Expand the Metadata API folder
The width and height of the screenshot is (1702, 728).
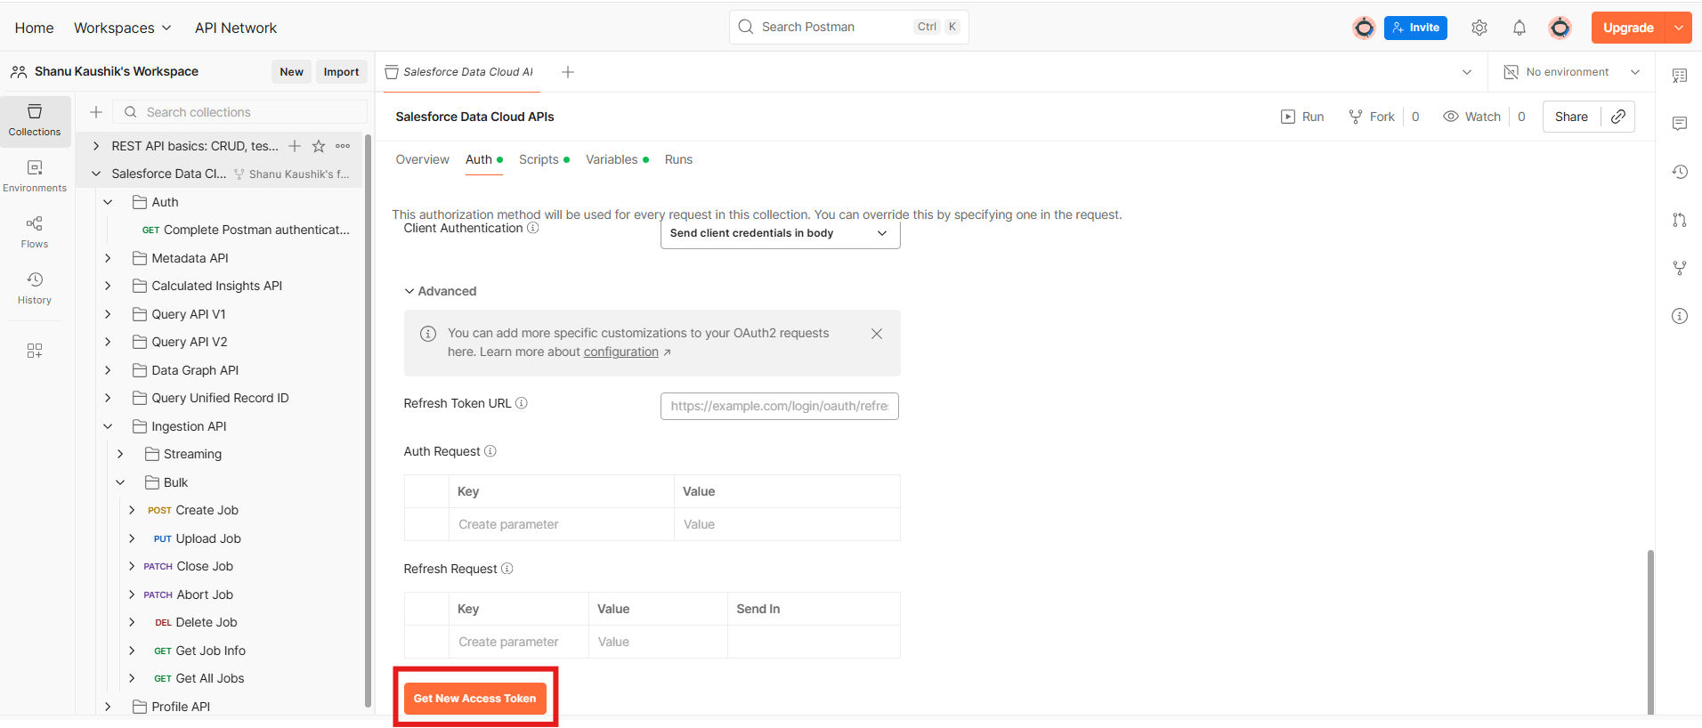point(108,258)
